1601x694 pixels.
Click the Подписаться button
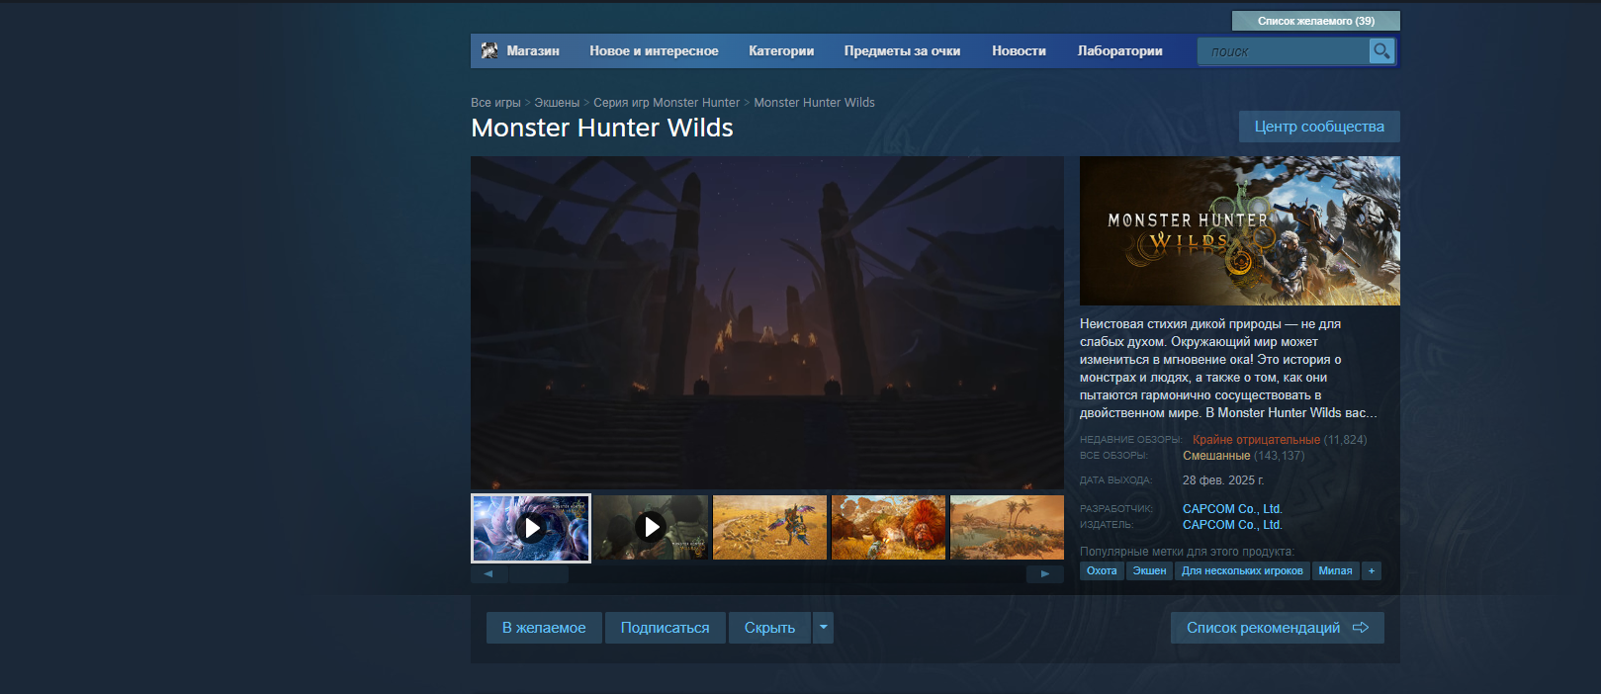(665, 628)
